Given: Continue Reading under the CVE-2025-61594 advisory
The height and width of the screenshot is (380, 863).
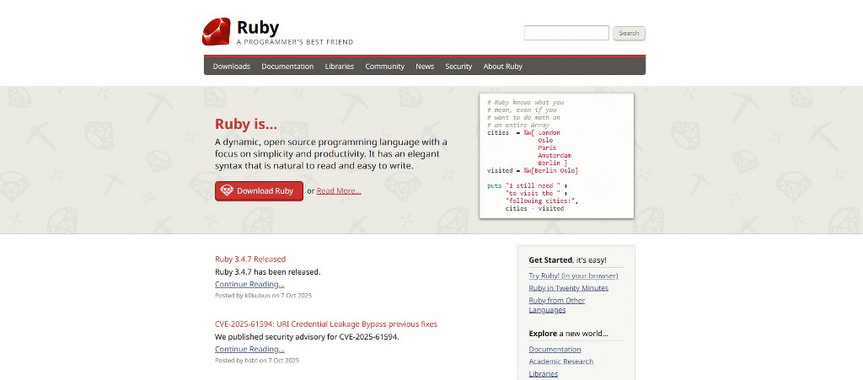Looking at the screenshot, I should coord(249,349).
